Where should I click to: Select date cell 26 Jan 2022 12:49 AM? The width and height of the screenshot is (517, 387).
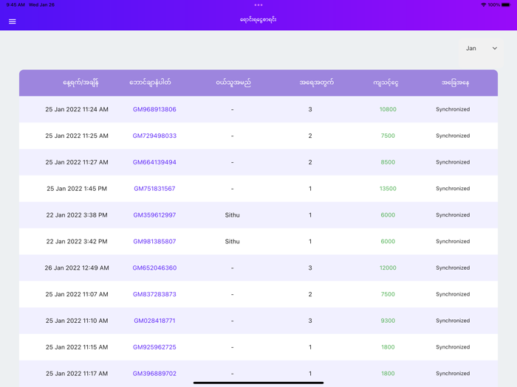[77, 268]
